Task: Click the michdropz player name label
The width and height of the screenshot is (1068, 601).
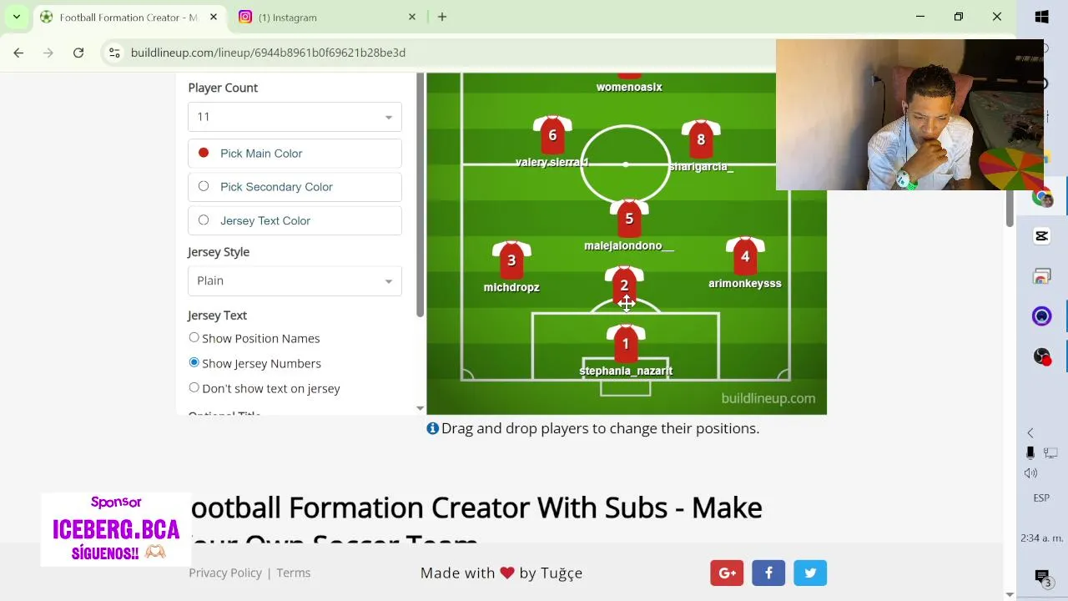Action: click(x=511, y=287)
